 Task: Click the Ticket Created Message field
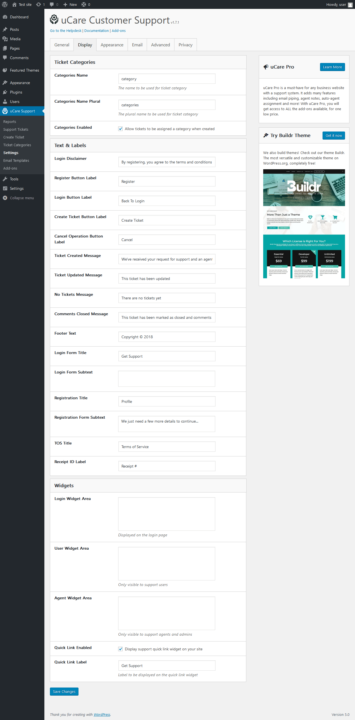click(x=167, y=259)
